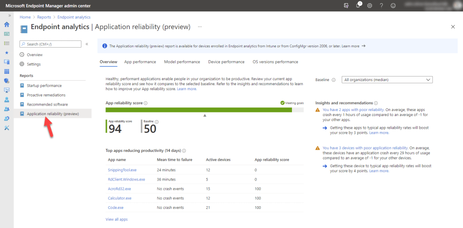Open portal settings gear in top bar
The height and width of the screenshot is (228, 463).
369,5
